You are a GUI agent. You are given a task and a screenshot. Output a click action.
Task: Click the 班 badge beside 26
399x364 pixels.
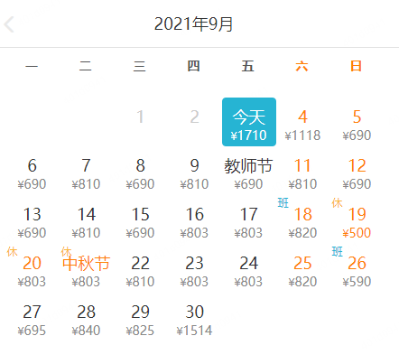pyautogui.click(x=337, y=251)
